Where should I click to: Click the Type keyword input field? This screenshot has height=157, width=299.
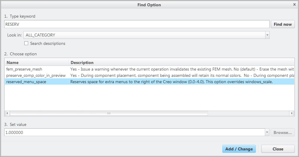pos(137,24)
